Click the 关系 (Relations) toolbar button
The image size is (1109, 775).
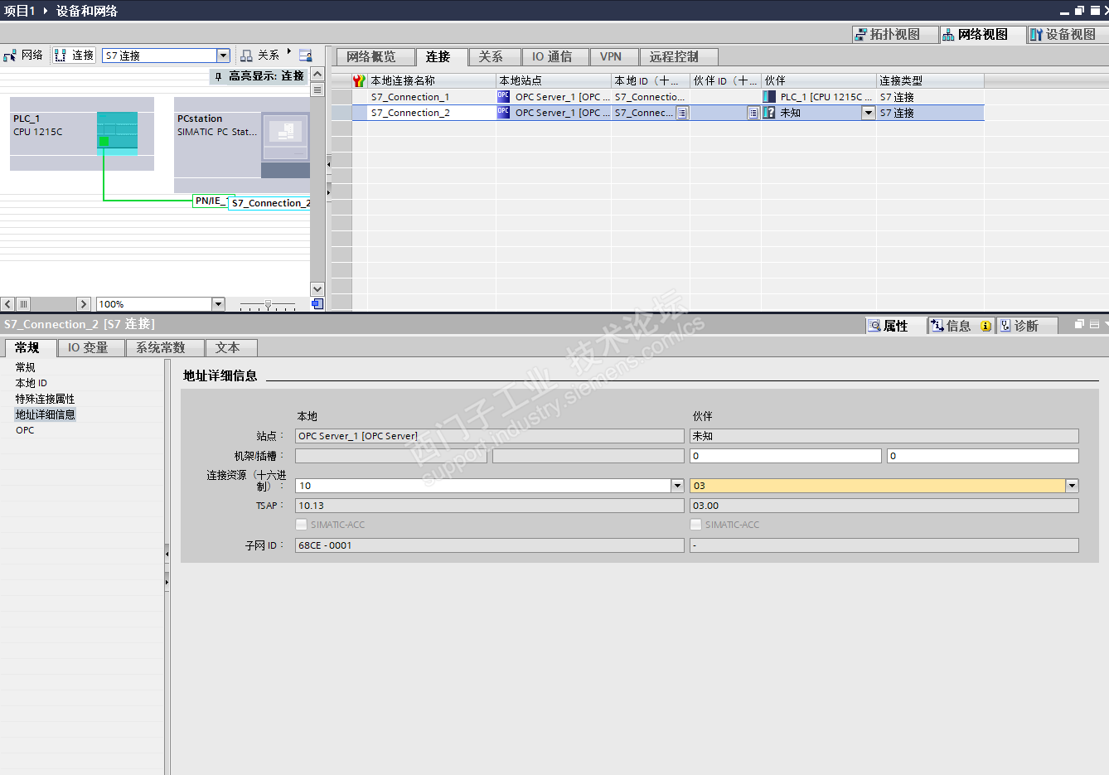(259, 56)
